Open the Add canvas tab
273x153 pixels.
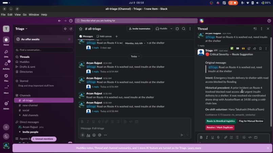coord(104,36)
